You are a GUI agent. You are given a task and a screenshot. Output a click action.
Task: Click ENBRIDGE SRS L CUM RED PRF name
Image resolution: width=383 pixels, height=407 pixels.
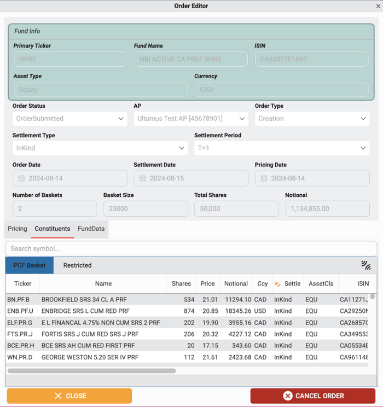tap(85, 311)
